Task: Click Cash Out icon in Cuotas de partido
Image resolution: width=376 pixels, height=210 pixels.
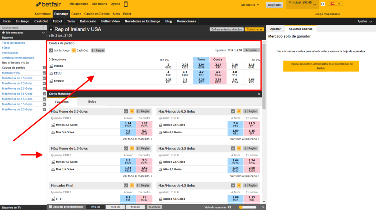Action: pos(73,50)
